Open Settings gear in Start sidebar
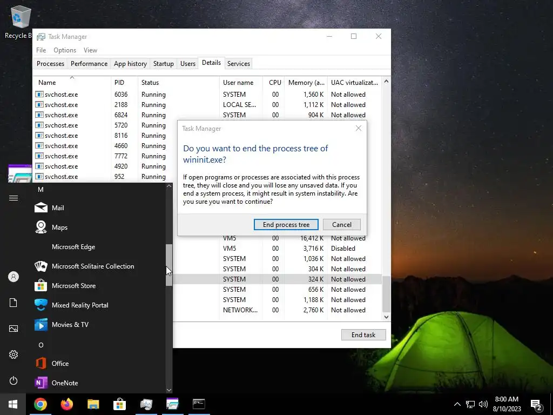Image resolution: width=553 pixels, height=415 pixels. (14, 354)
